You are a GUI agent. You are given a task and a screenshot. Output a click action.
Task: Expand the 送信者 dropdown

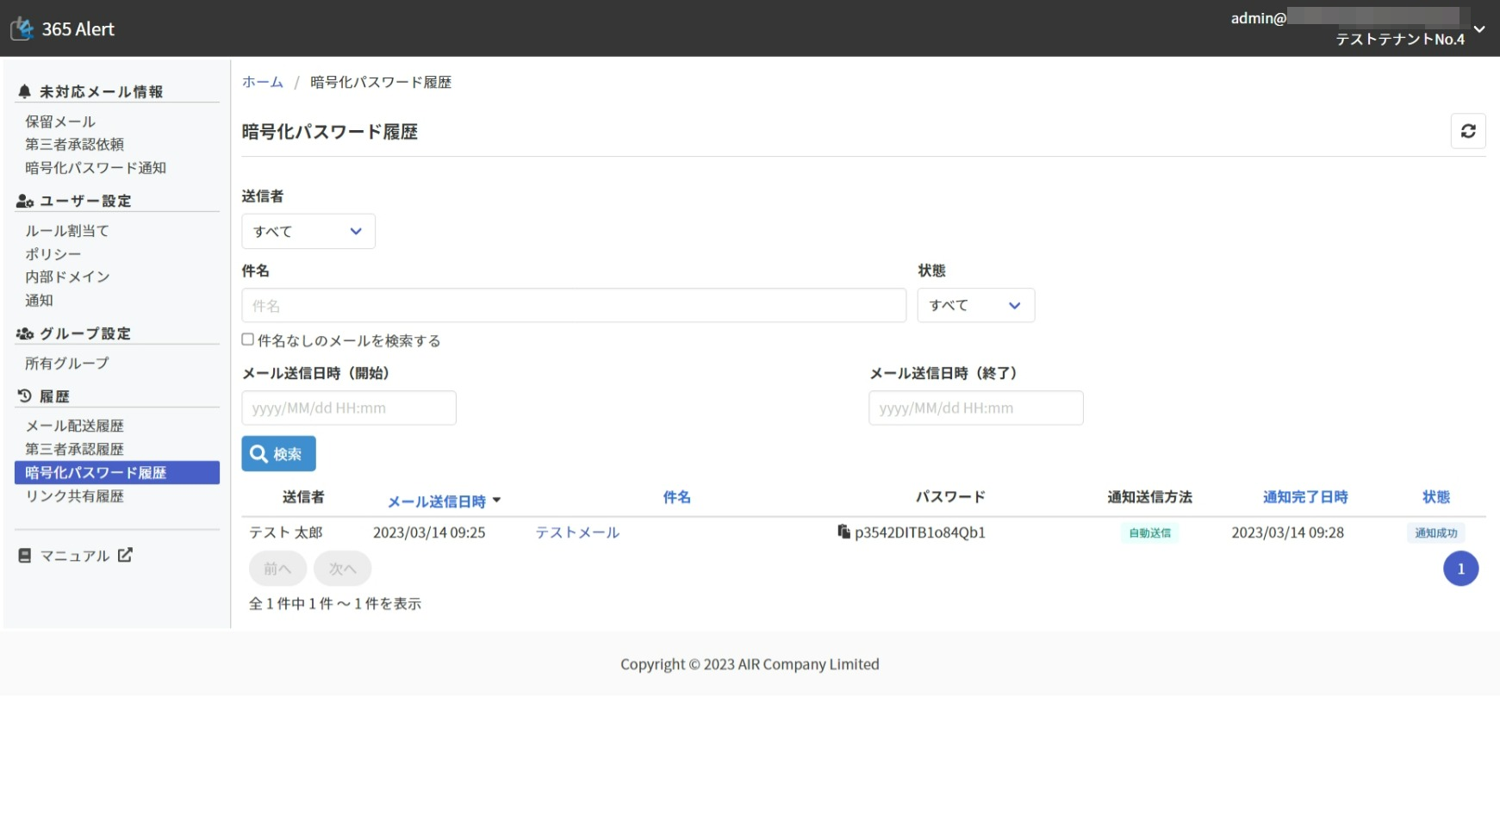pyautogui.click(x=308, y=231)
